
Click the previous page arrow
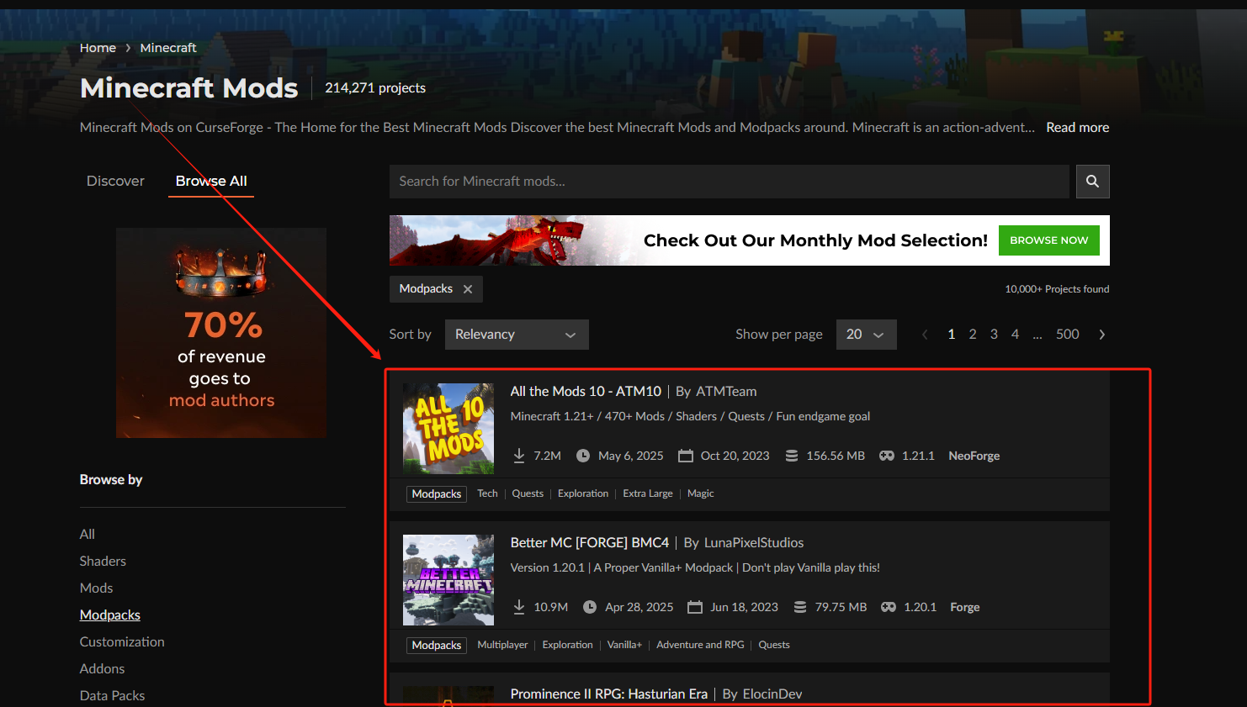click(x=925, y=335)
